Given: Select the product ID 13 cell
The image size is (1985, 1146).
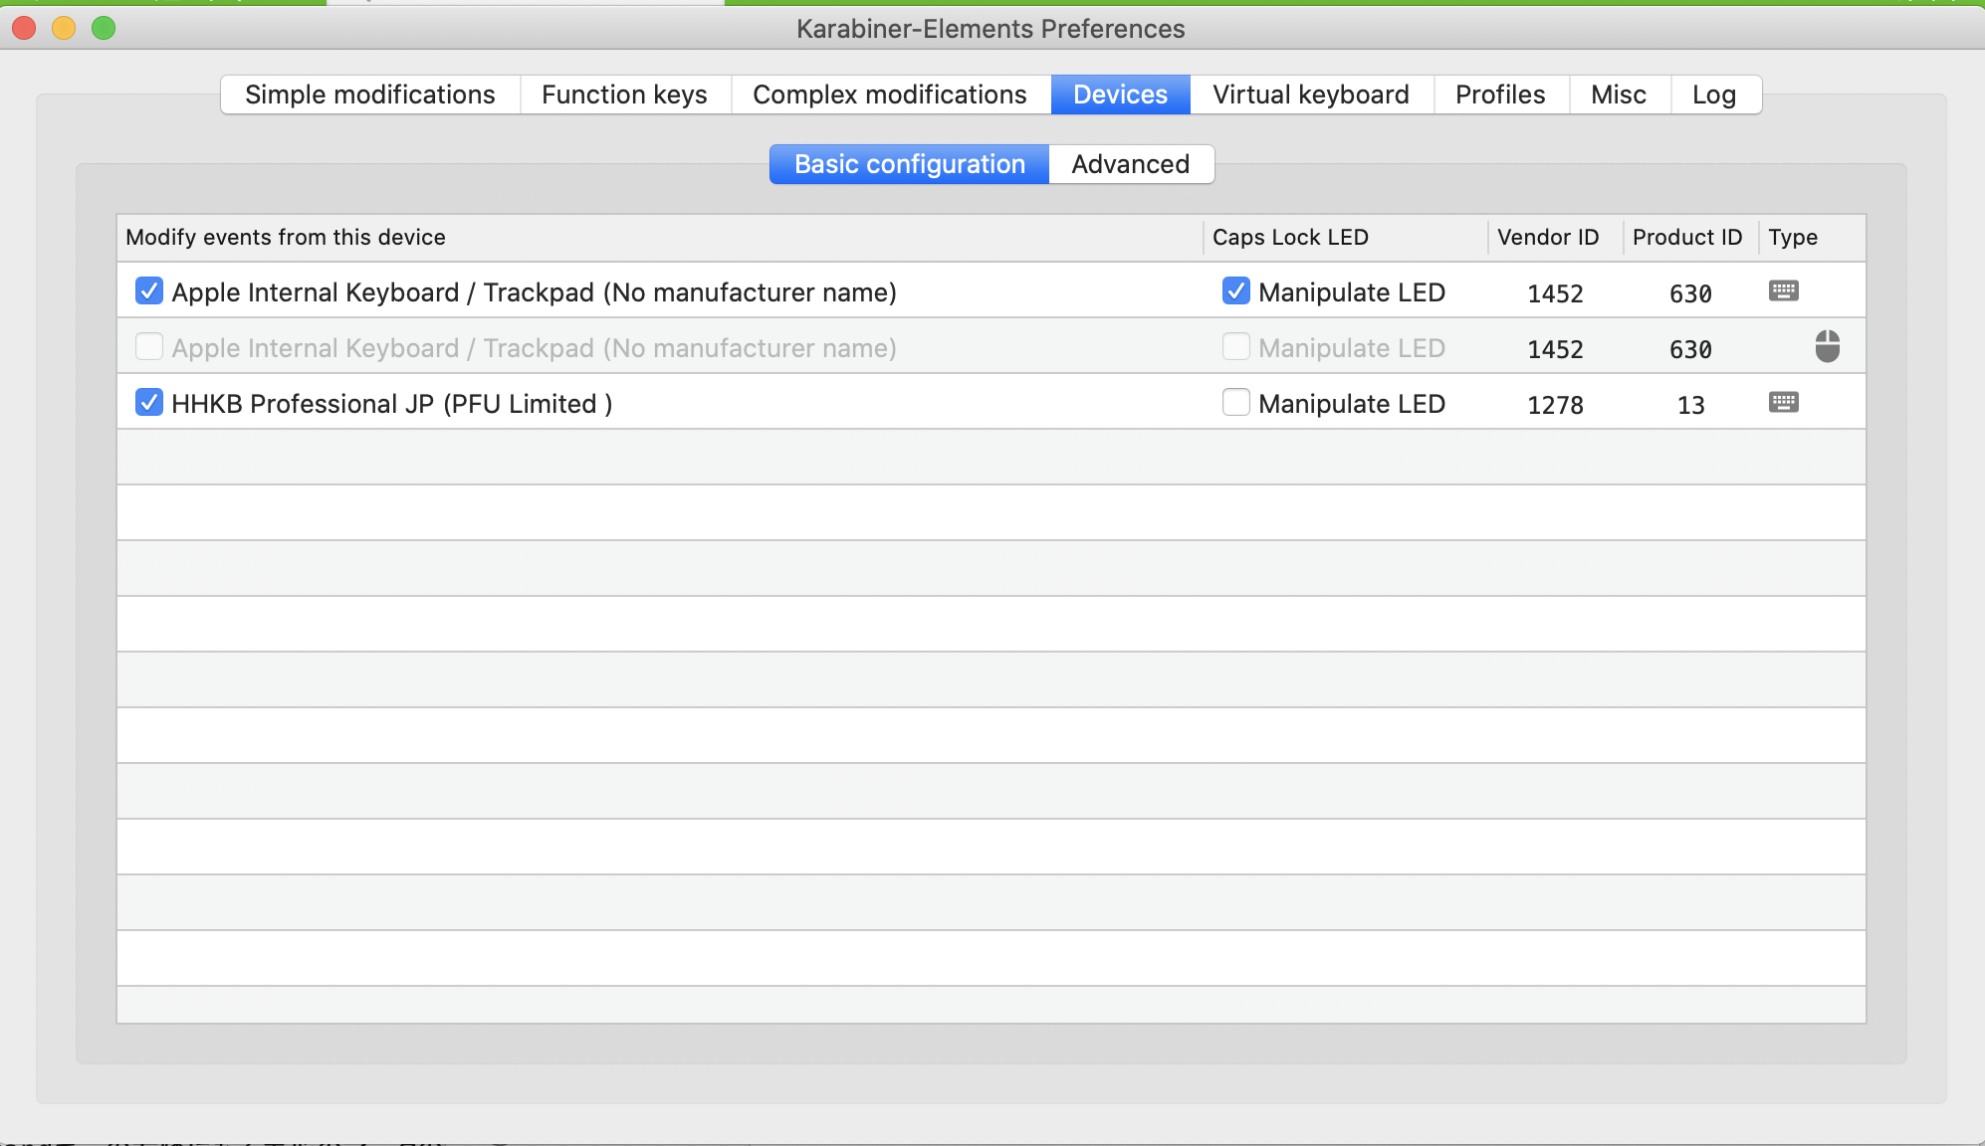Looking at the screenshot, I should (1691, 405).
